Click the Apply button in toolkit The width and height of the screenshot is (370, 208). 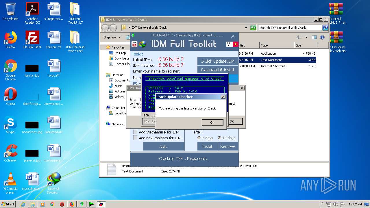point(164,146)
